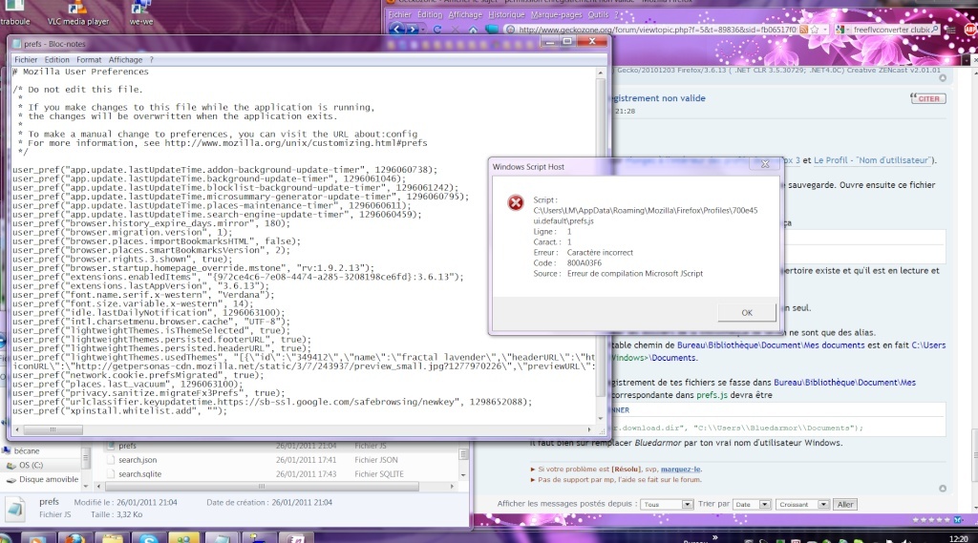Open the Croissant order dropdown
This screenshot has height=543, width=978.
(801, 504)
